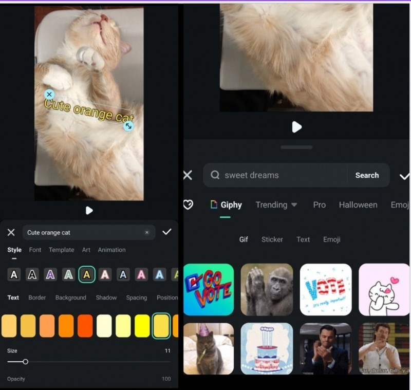
Task: Clear the 'Cute orange cat' text field
Action: click(x=147, y=232)
